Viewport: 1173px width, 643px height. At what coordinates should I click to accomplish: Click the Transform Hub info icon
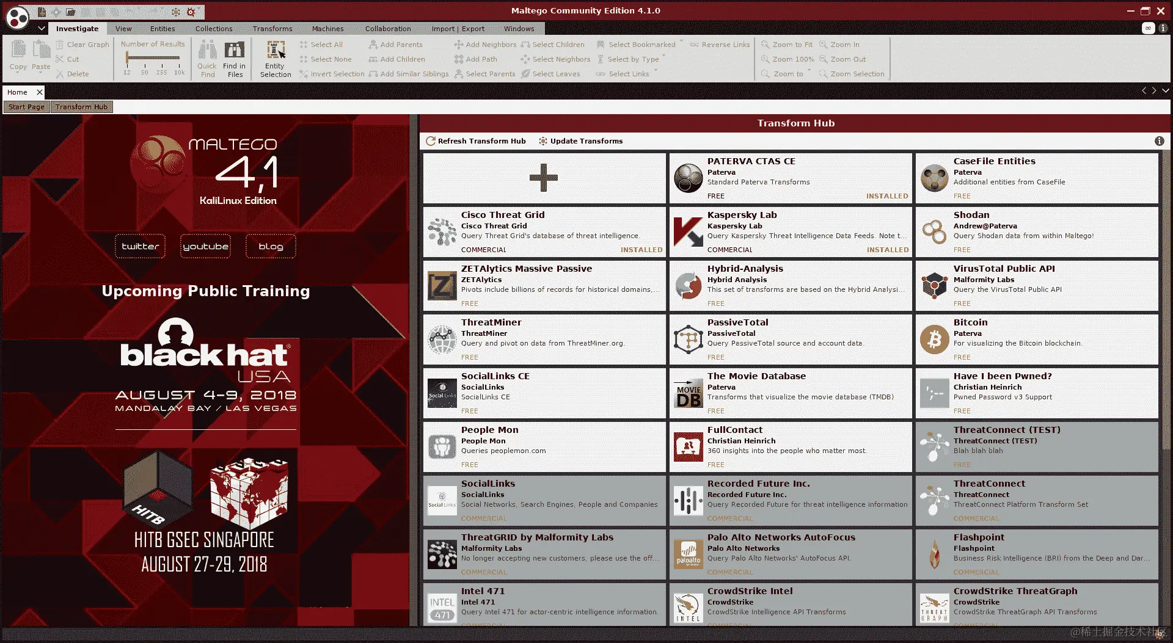point(1159,141)
